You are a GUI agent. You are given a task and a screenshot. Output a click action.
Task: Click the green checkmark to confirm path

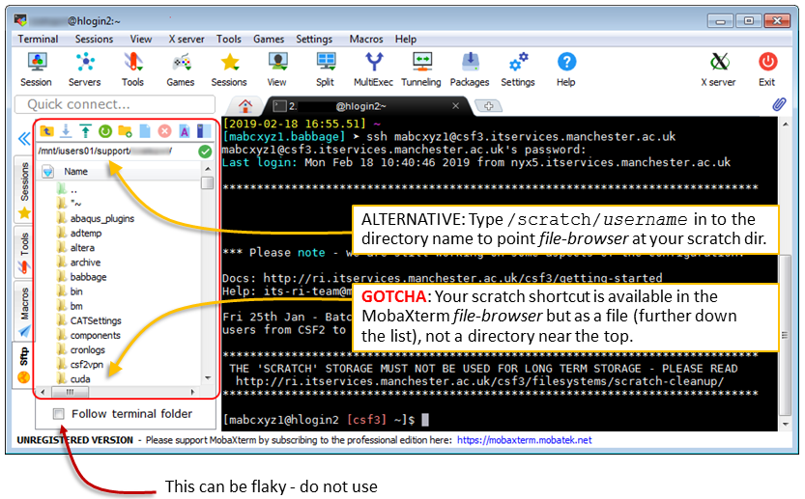pos(205,152)
